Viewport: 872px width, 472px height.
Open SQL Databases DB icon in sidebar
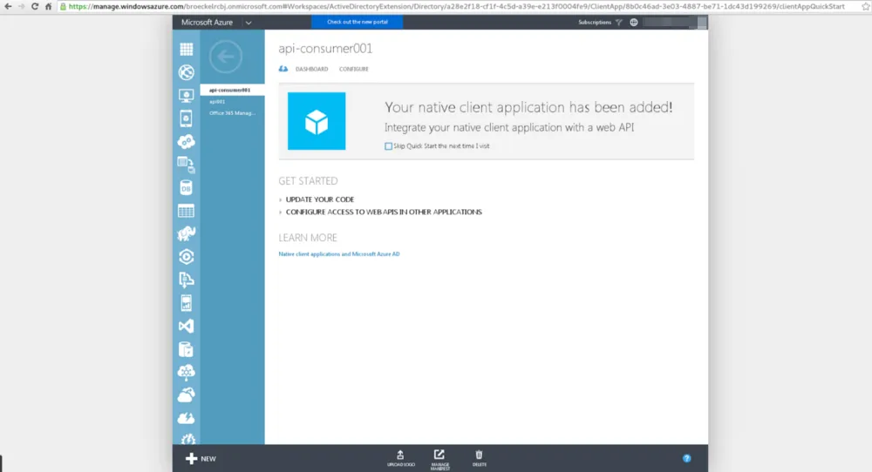click(187, 188)
